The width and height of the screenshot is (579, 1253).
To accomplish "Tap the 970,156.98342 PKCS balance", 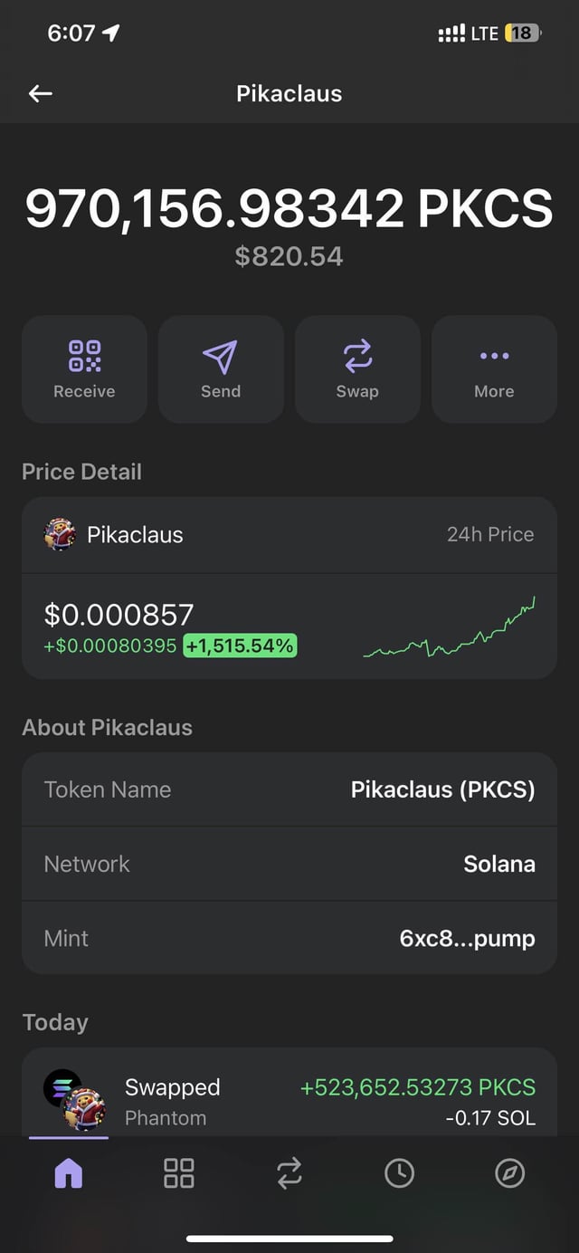I will [289, 209].
